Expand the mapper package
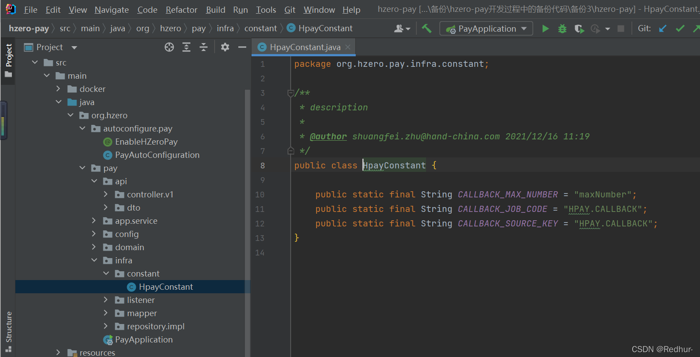The image size is (700, 357). coord(106,313)
